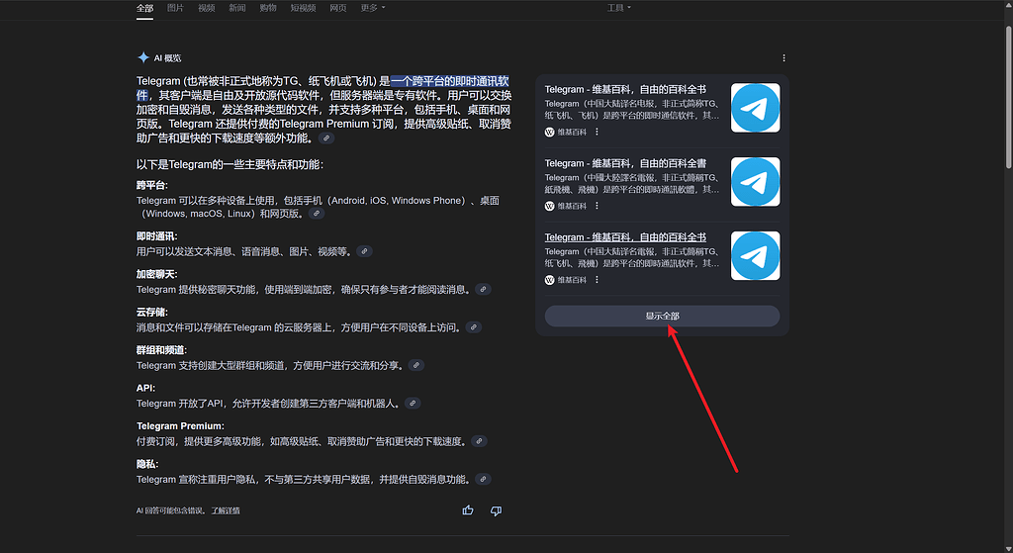Screen dimensions: 1013x553
Task: Open the underlined third Telegram 维基百科 link
Action: (x=625, y=237)
